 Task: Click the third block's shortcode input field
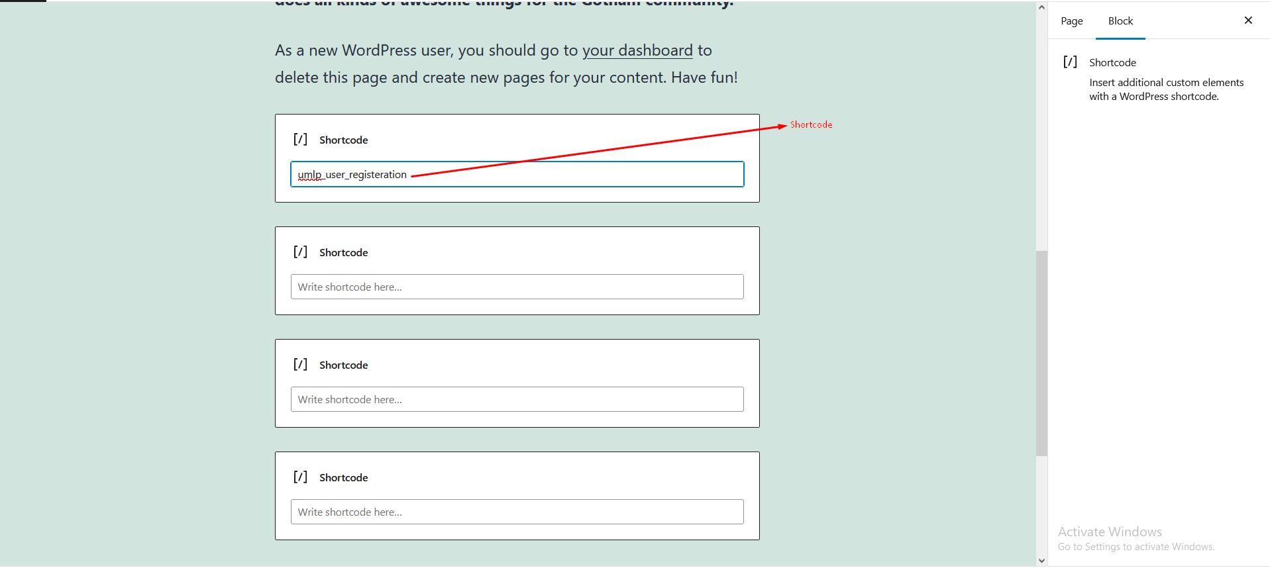coord(517,399)
